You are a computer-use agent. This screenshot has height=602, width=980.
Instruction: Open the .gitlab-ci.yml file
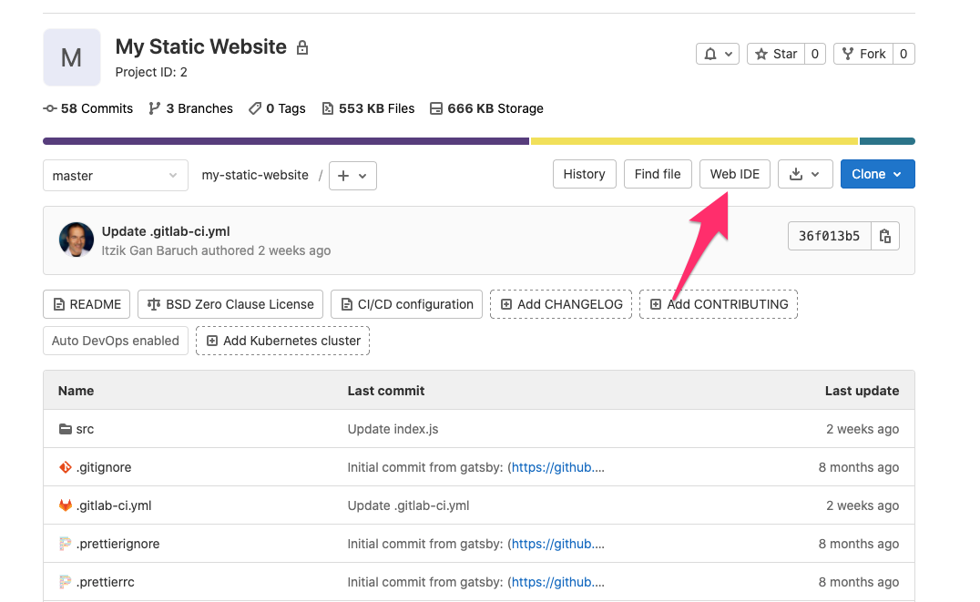coord(114,505)
